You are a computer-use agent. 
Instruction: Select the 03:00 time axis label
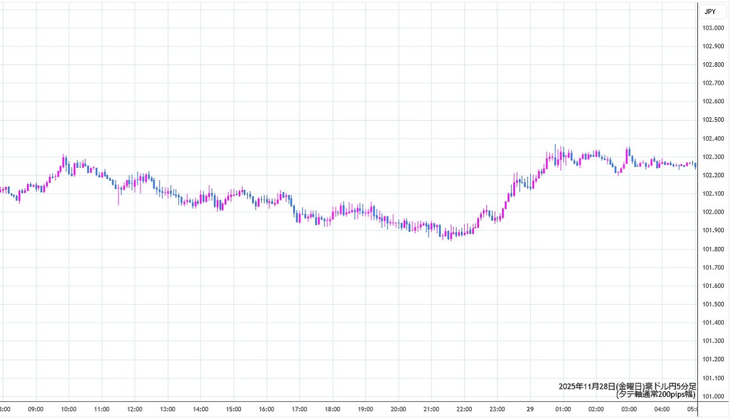pyautogui.click(x=628, y=409)
